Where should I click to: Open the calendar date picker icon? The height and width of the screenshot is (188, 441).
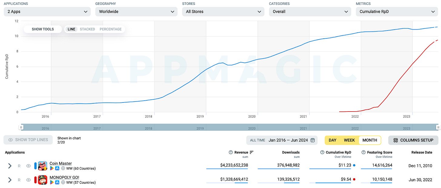coord(313,140)
